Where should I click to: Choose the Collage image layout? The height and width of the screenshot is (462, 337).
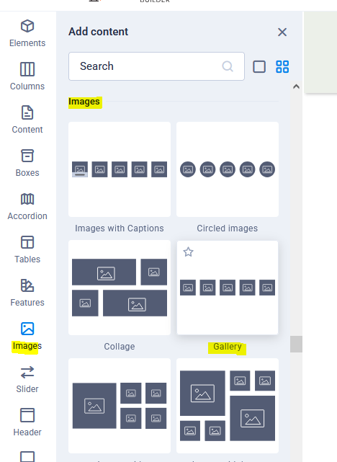point(120,288)
